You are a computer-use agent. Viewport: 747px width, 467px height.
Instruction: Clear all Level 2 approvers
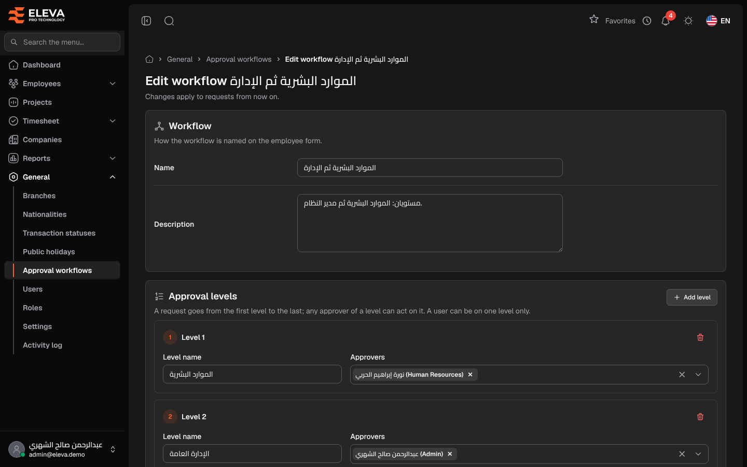pyautogui.click(x=682, y=454)
